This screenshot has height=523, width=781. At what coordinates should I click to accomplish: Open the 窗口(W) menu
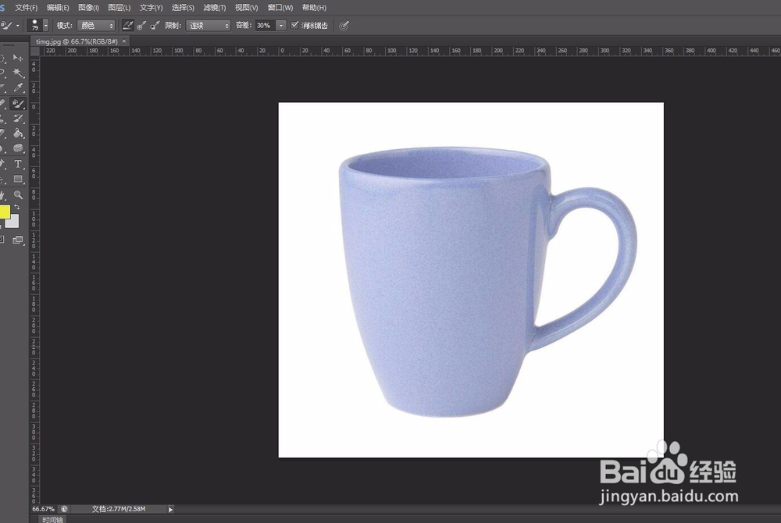(x=280, y=8)
